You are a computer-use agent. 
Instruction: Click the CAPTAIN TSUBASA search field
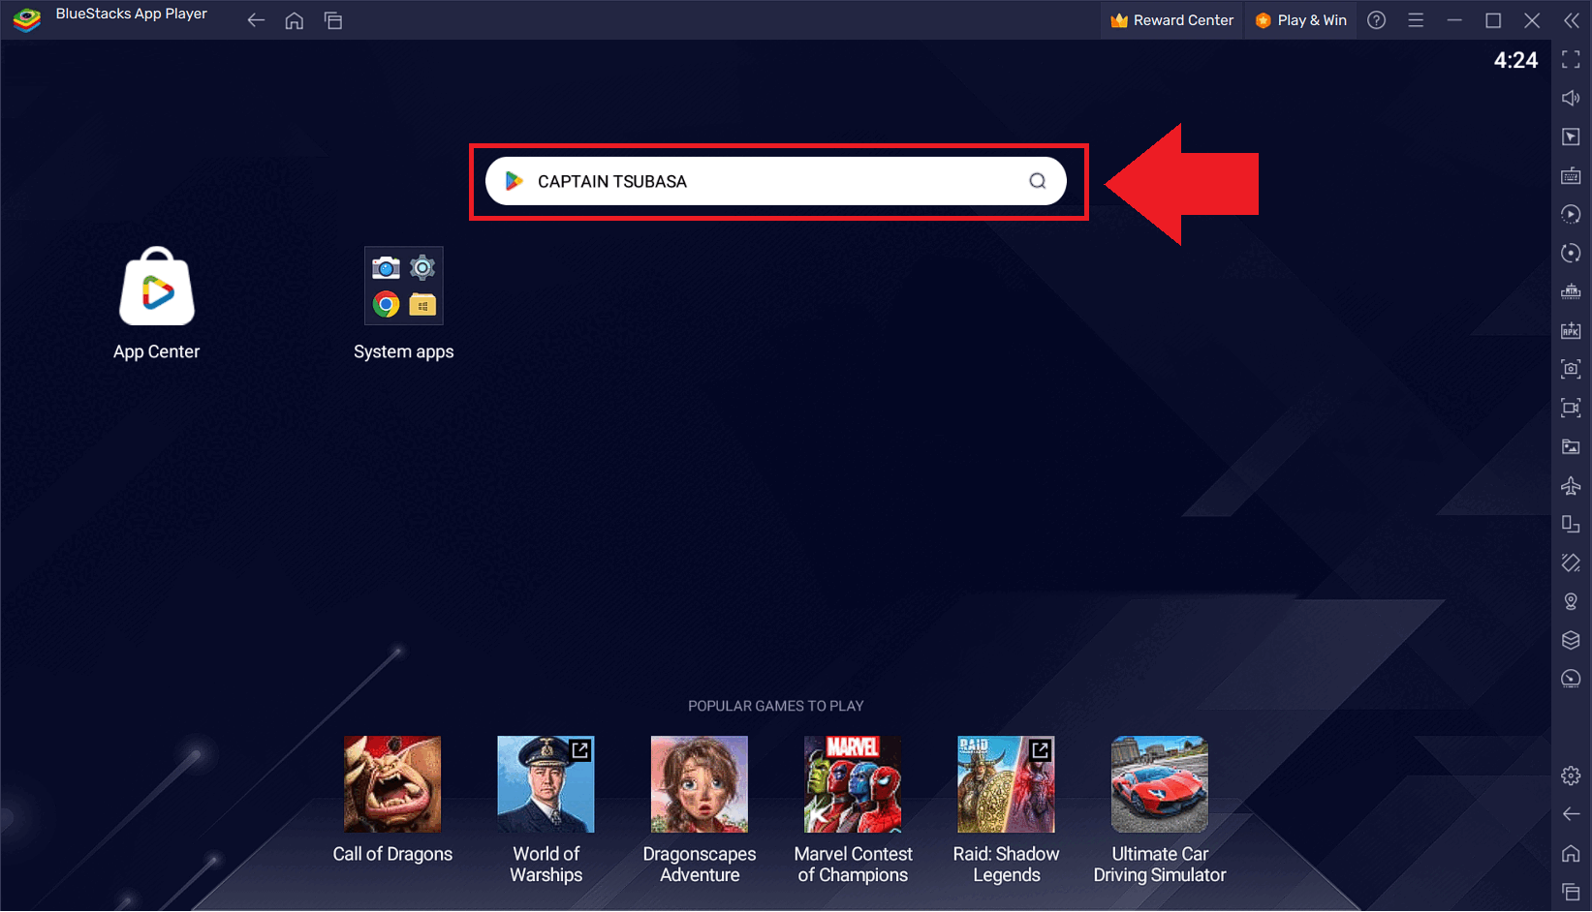pyautogui.click(x=775, y=181)
